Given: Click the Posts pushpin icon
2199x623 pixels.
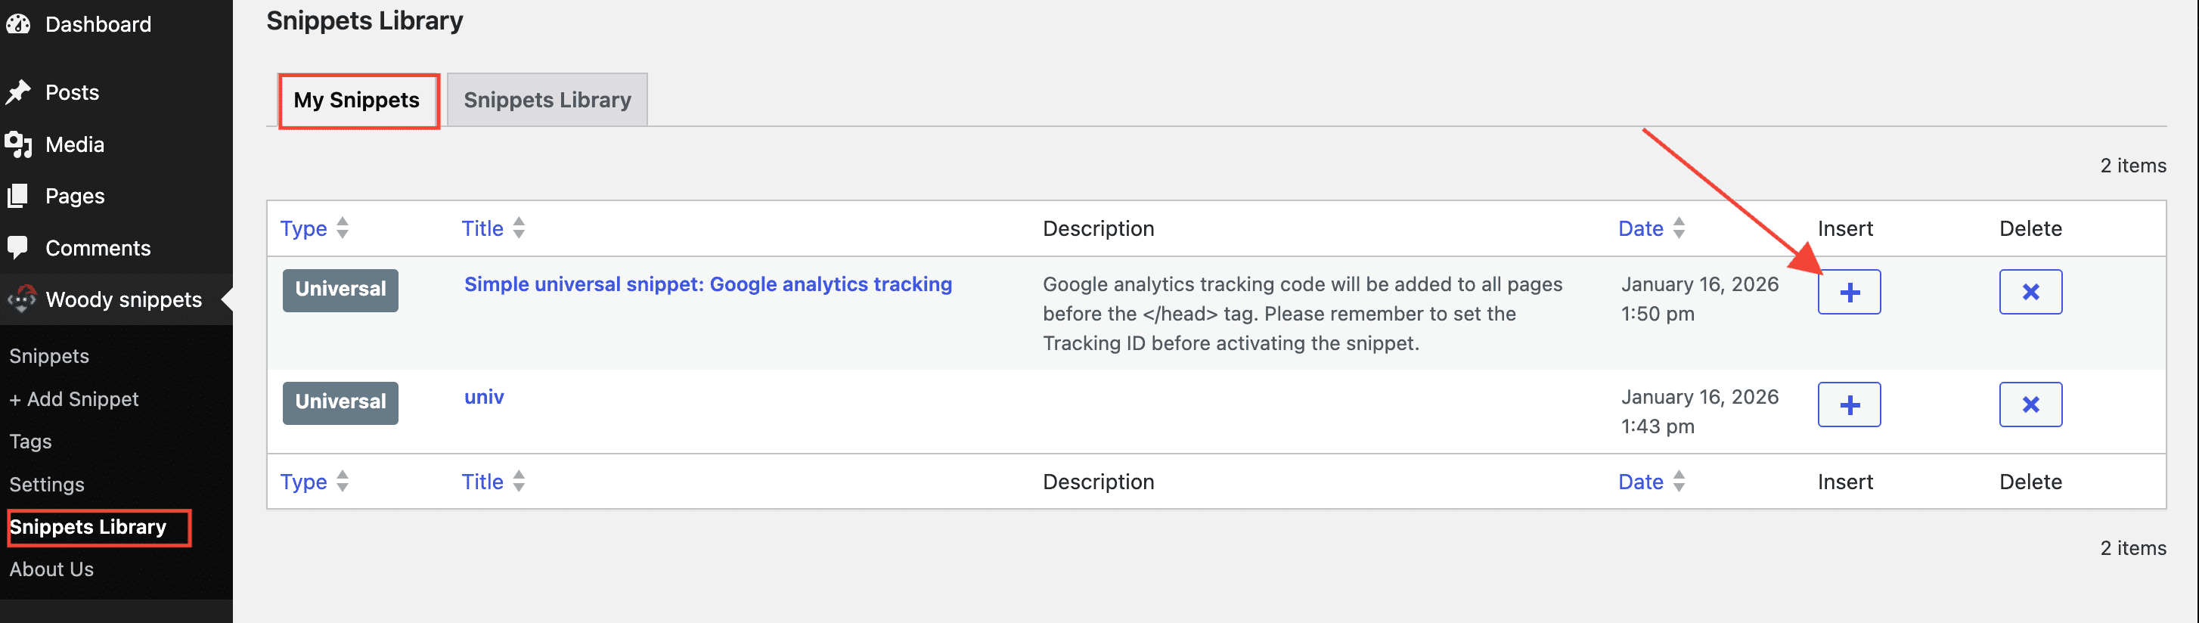Looking at the screenshot, I should [18, 92].
